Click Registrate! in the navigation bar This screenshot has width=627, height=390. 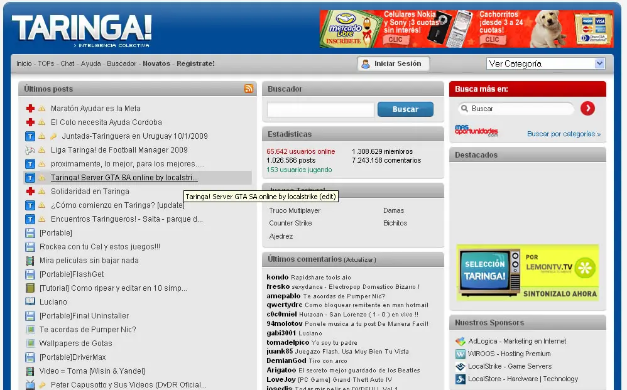click(195, 63)
